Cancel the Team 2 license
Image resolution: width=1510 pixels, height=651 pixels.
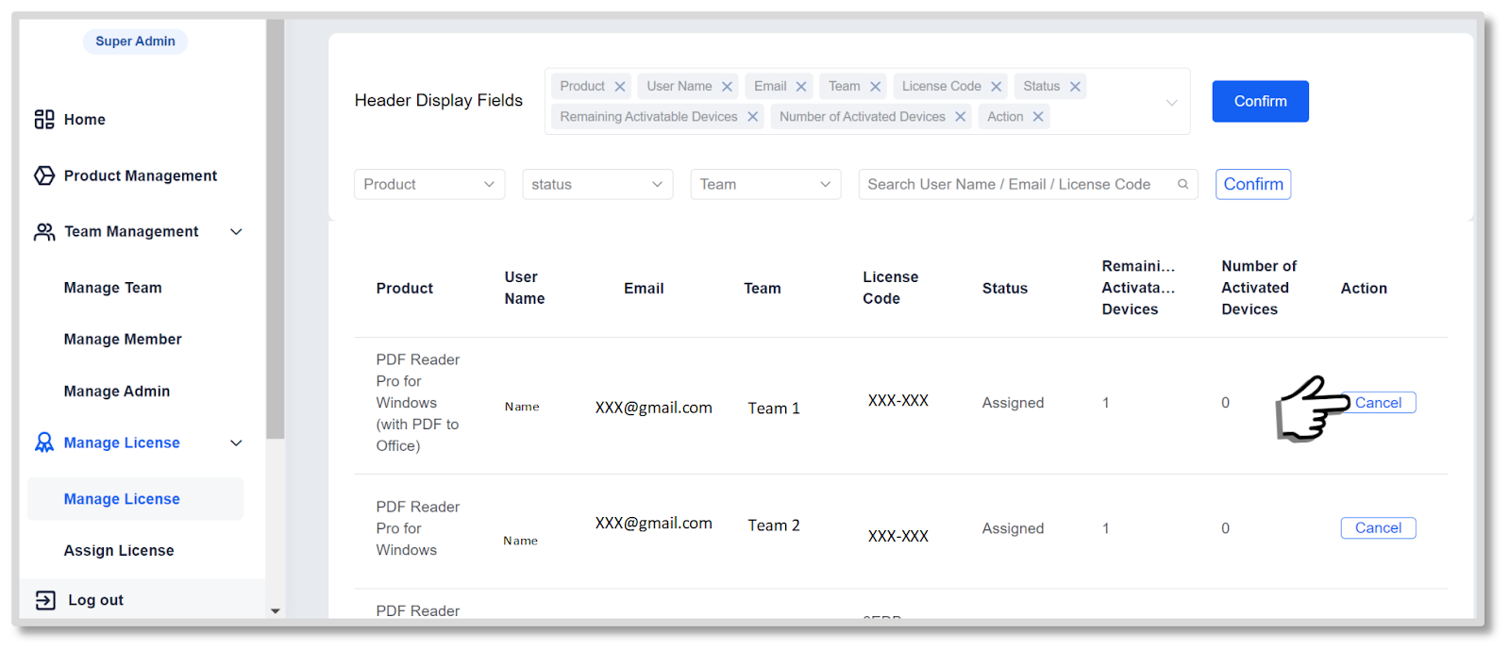tap(1378, 528)
